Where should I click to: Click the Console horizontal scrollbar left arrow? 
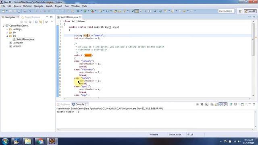pyautogui.click(x=58, y=130)
